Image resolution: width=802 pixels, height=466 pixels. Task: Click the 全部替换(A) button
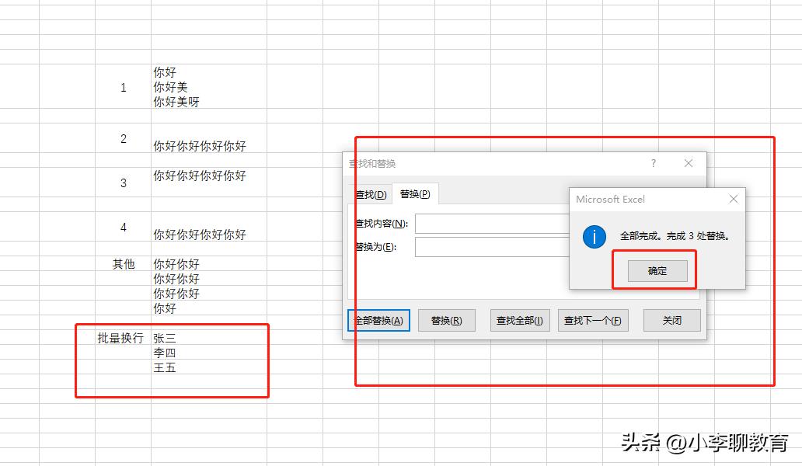tap(378, 320)
